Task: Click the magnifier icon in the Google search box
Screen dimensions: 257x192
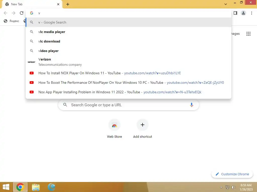Action: [x=65, y=105]
